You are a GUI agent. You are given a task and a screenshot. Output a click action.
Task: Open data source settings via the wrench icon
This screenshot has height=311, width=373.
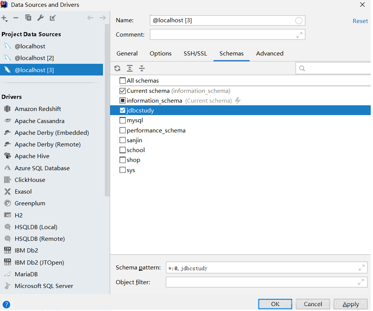click(40, 18)
